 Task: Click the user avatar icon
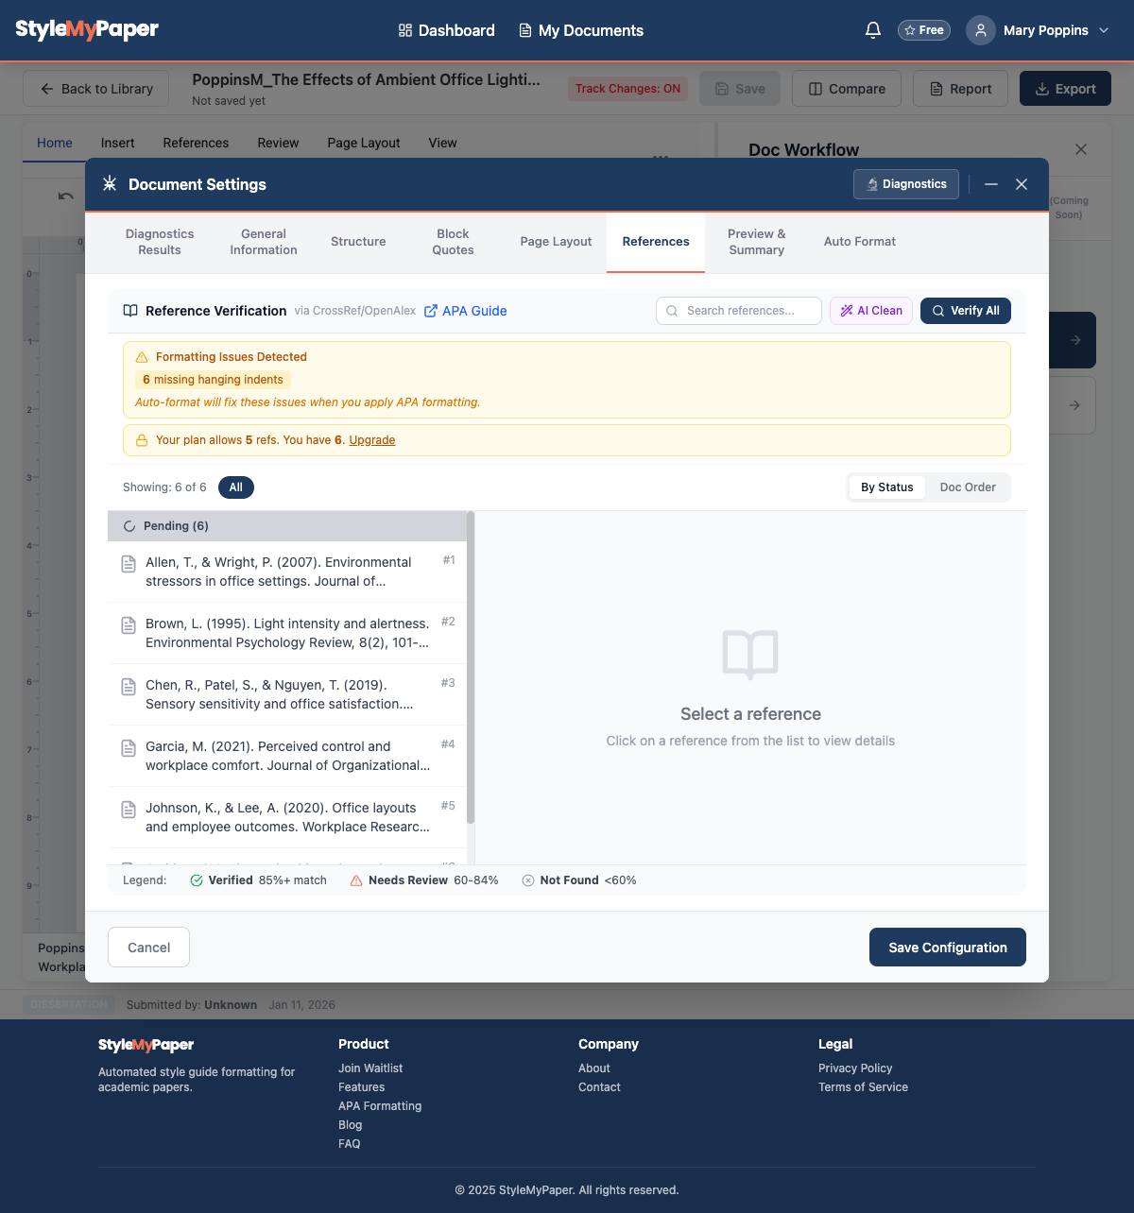tap(981, 30)
